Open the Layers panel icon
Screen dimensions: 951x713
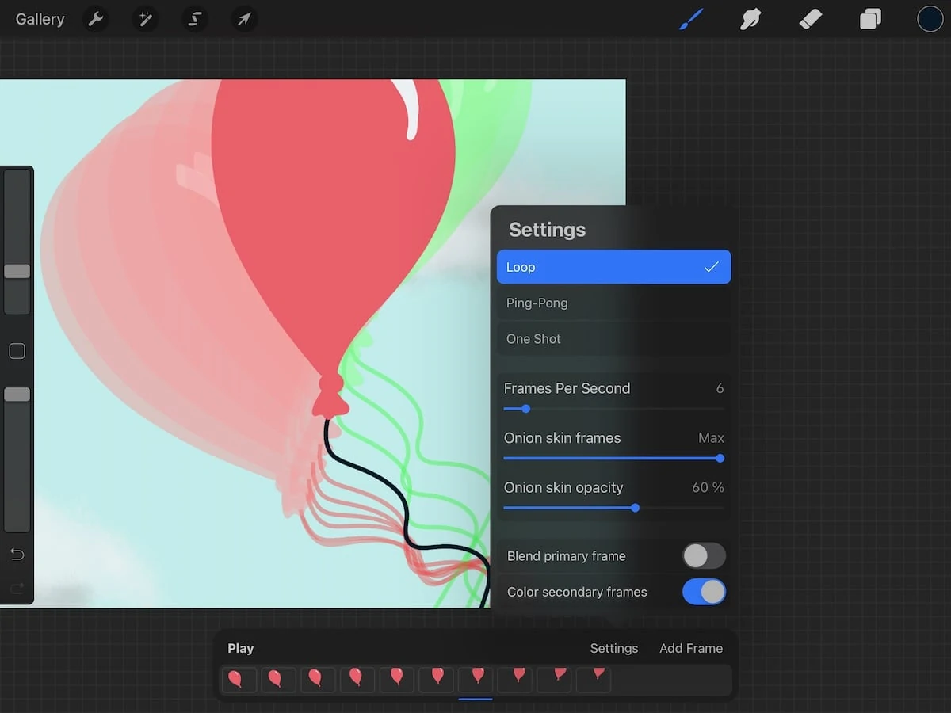click(x=870, y=19)
